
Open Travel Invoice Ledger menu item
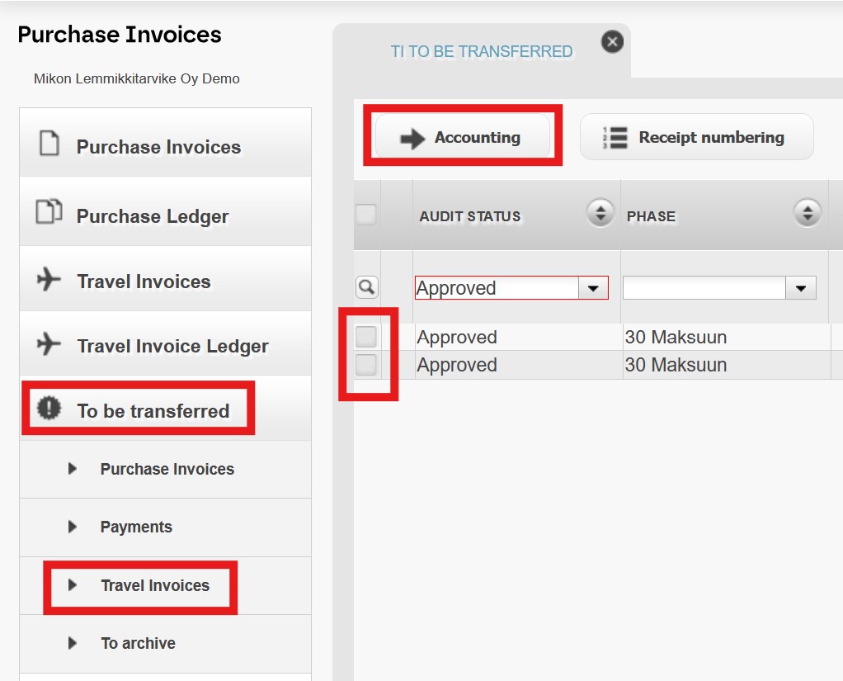point(165,343)
